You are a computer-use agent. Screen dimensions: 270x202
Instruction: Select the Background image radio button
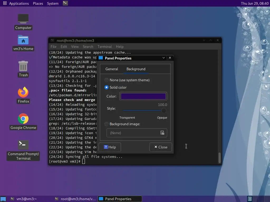click(107, 124)
